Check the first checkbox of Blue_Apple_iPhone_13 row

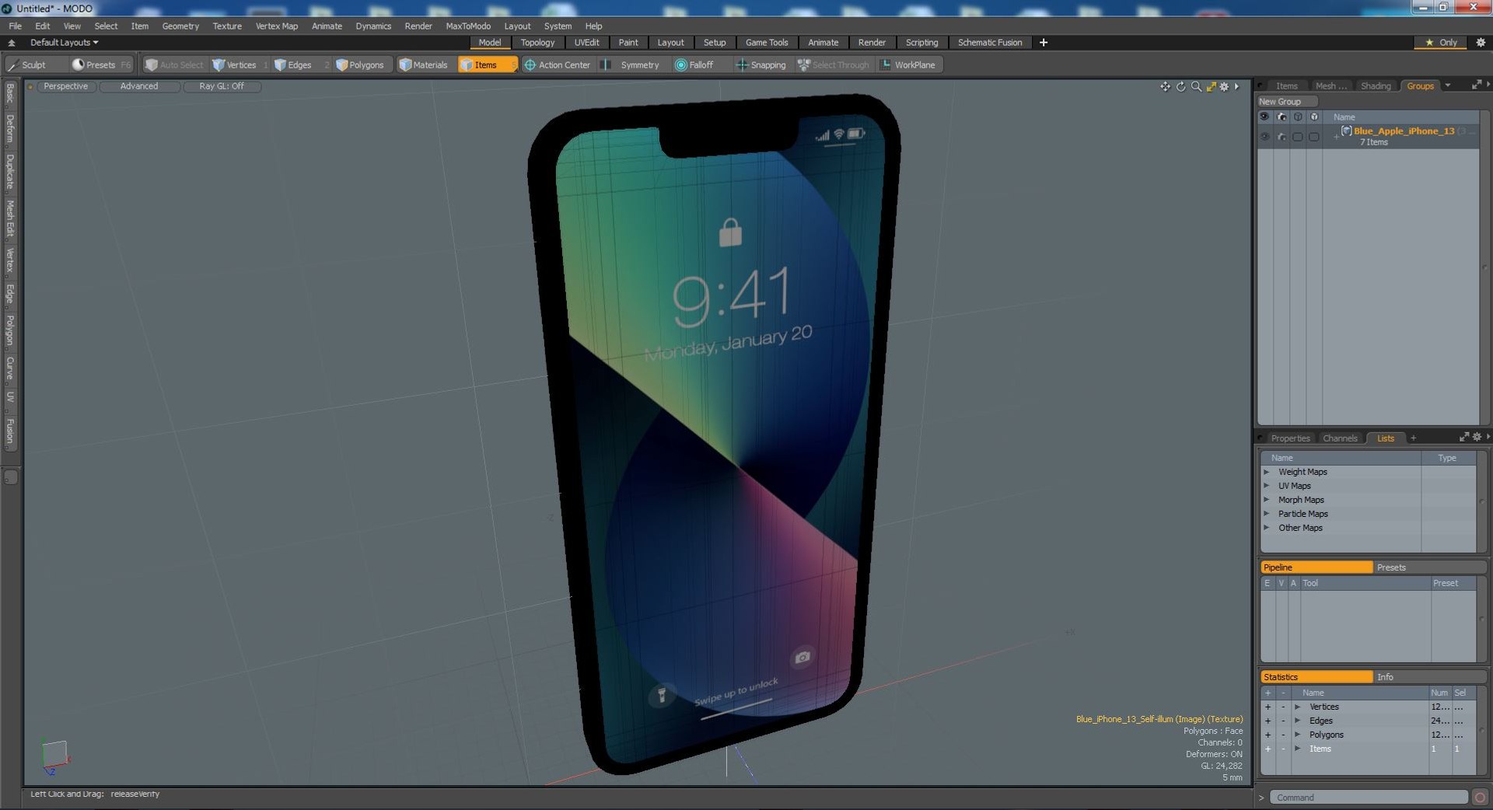(1298, 137)
